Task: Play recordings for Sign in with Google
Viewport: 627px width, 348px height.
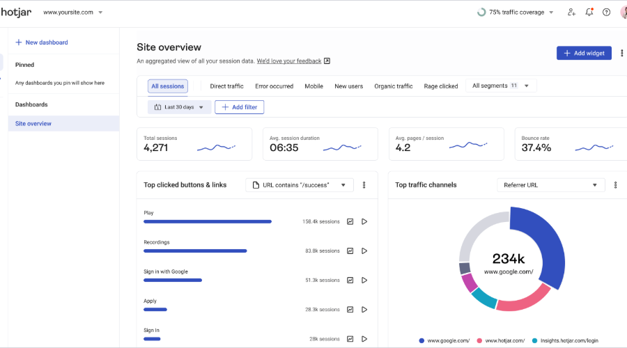Action: (364, 280)
